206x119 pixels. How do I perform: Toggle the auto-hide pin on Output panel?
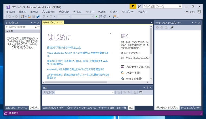coord(147,88)
